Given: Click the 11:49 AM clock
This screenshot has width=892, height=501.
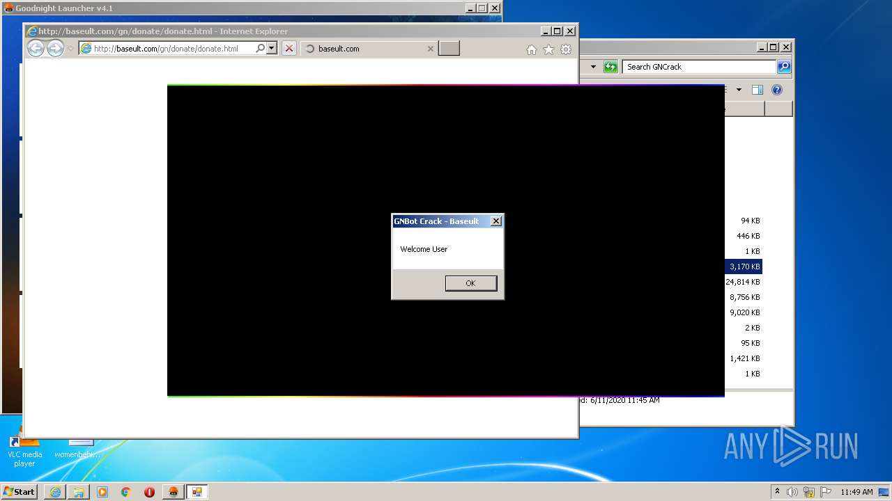Looking at the screenshot, I should (x=856, y=492).
